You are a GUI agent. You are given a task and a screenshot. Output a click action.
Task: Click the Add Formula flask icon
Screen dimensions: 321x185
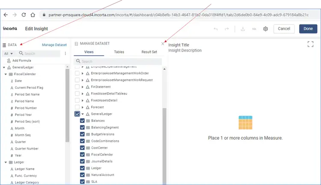[x=9, y=61]
